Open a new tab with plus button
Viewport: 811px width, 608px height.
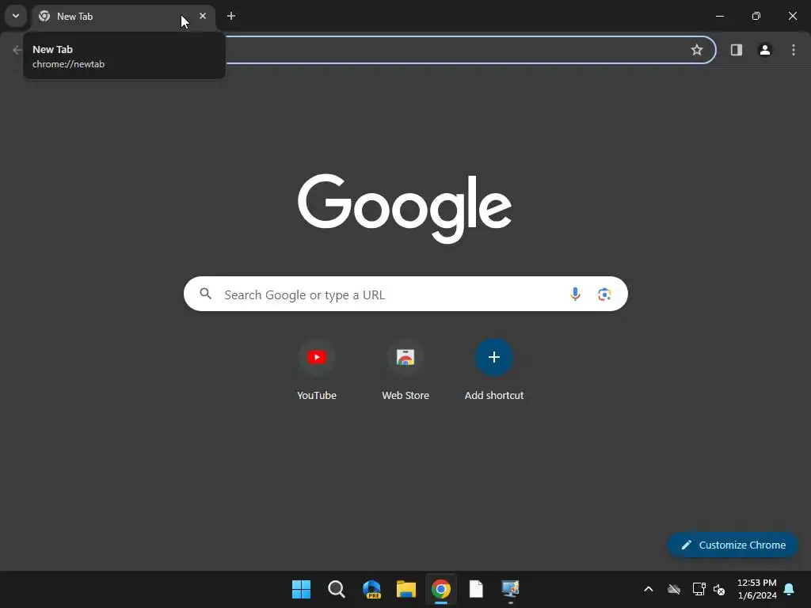[x=231, y=16]
